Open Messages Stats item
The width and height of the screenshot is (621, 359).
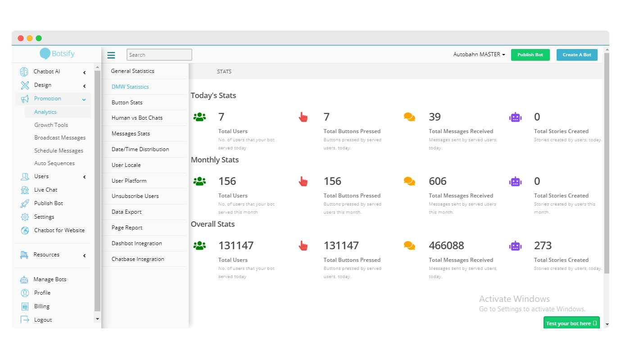pyautogui.click(x=131, y=134)
